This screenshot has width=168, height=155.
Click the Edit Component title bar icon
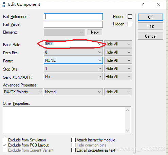click(x=4, y=4)
